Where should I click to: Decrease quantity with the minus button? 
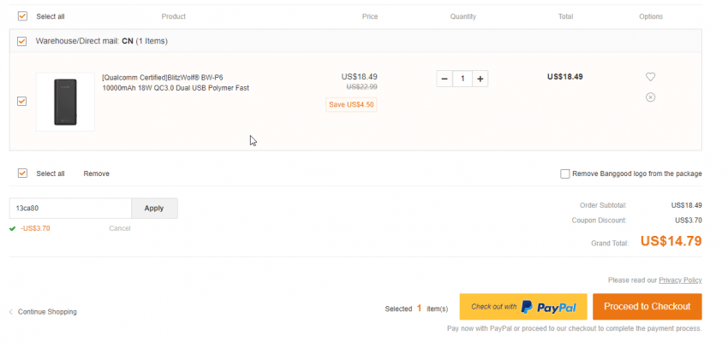tap(445, 79)
